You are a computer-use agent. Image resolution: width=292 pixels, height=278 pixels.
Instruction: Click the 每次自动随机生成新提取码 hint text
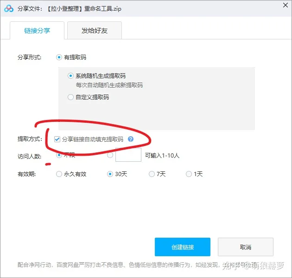pos(109,85)
